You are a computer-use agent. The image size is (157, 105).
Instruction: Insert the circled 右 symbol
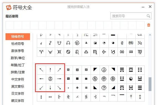tap(113, 79)
